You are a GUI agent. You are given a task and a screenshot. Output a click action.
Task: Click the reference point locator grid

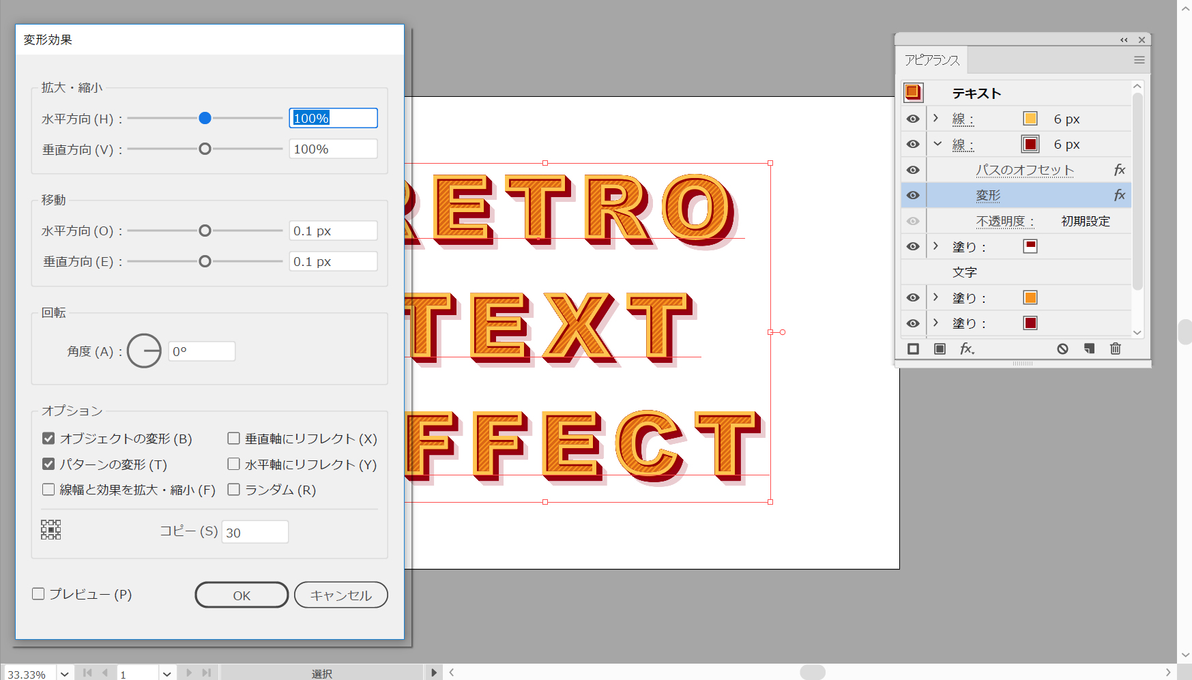pyautogui.click(x=51, y=530)
